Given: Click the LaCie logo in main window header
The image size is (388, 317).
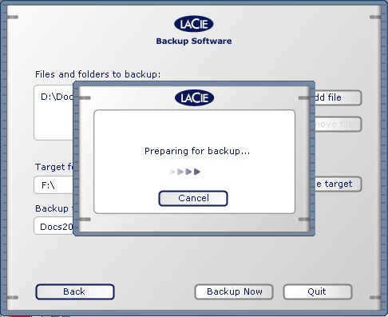Looking at the screenshot, I should tap(194, 24).
